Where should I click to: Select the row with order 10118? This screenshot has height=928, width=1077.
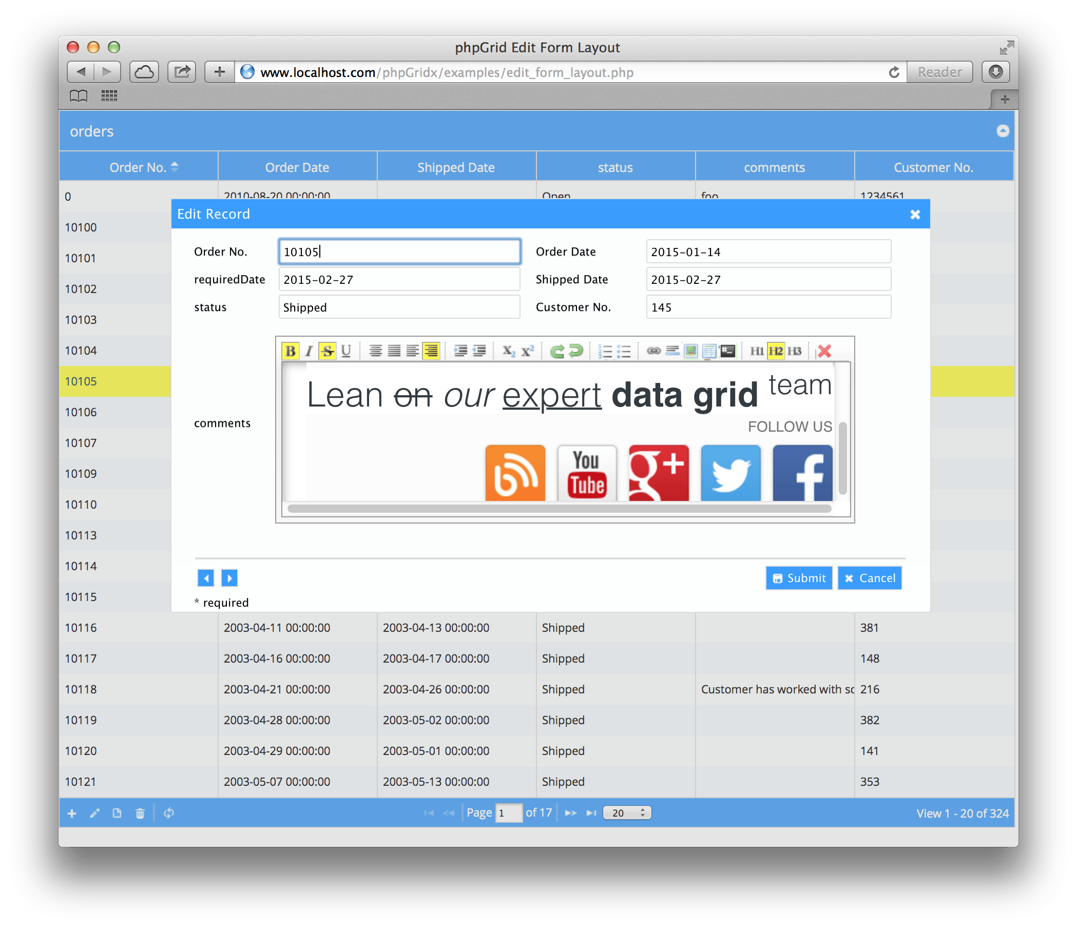[x=536, y=689]
